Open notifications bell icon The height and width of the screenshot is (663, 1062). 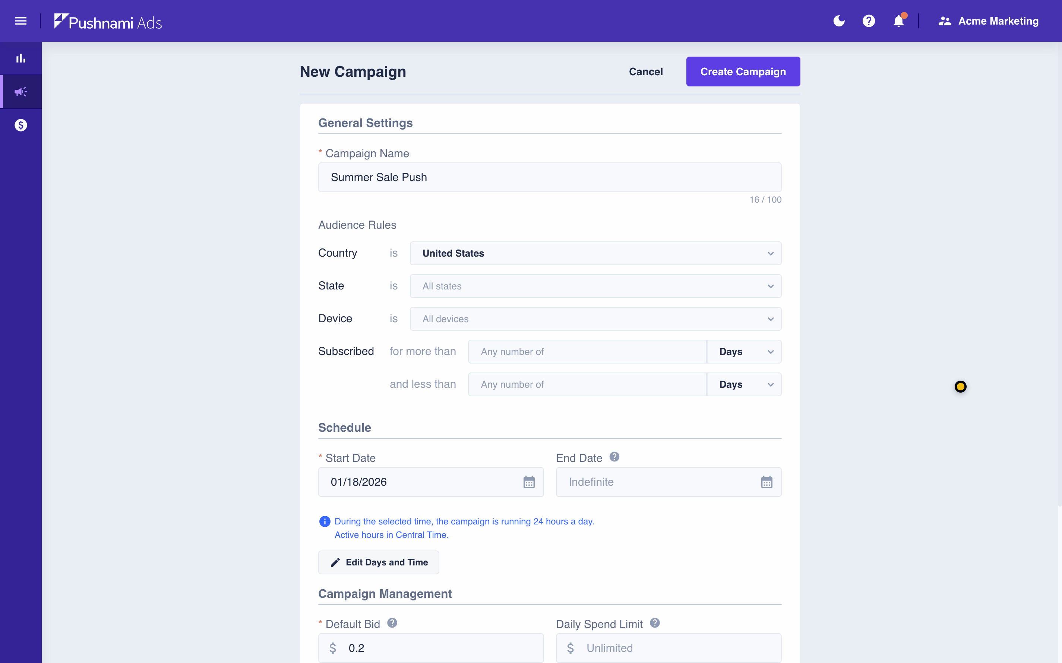(x=898, y=21)
